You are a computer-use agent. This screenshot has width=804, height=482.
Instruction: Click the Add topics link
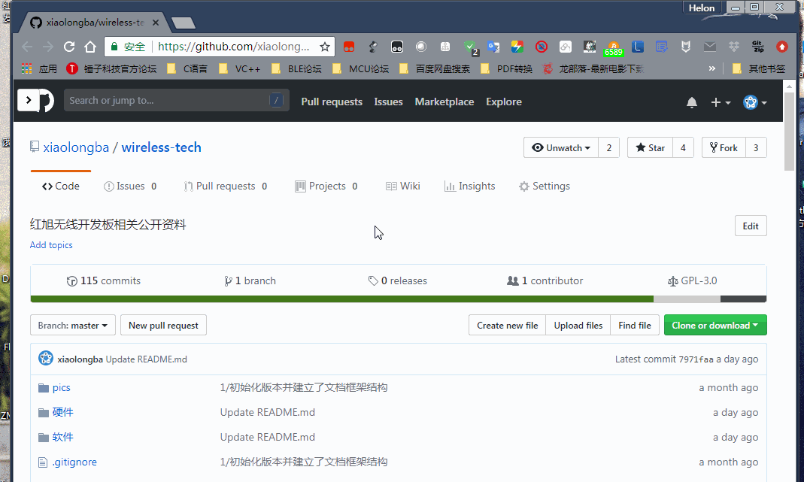click(51, 245)
